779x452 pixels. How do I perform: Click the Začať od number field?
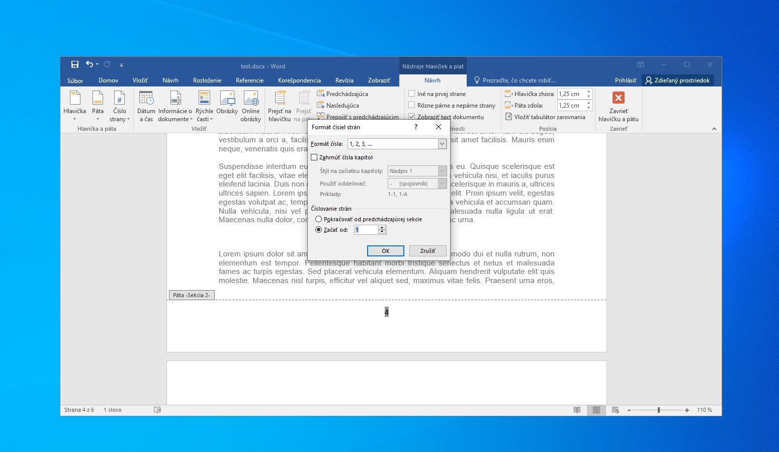tap(366, 230)
